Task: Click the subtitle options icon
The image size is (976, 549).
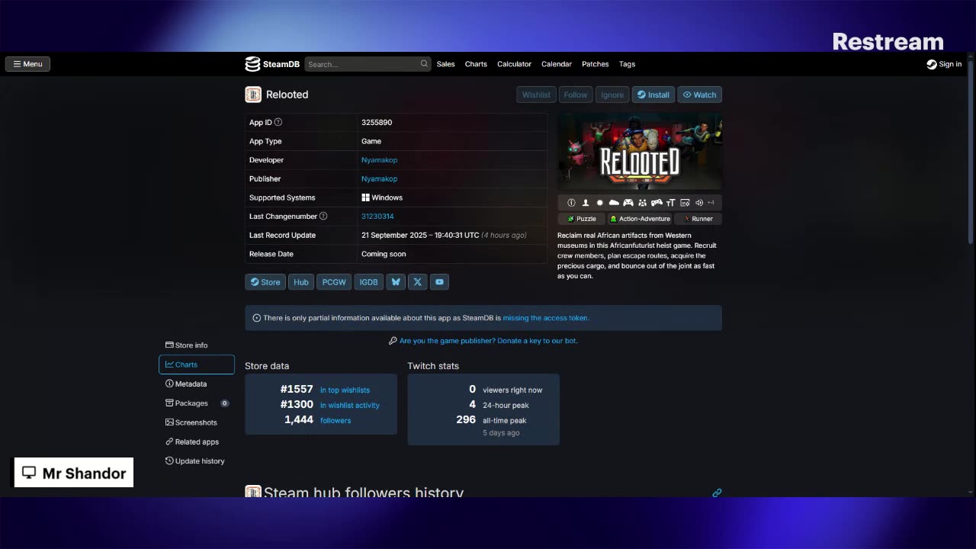Action: tap(685, 203)
